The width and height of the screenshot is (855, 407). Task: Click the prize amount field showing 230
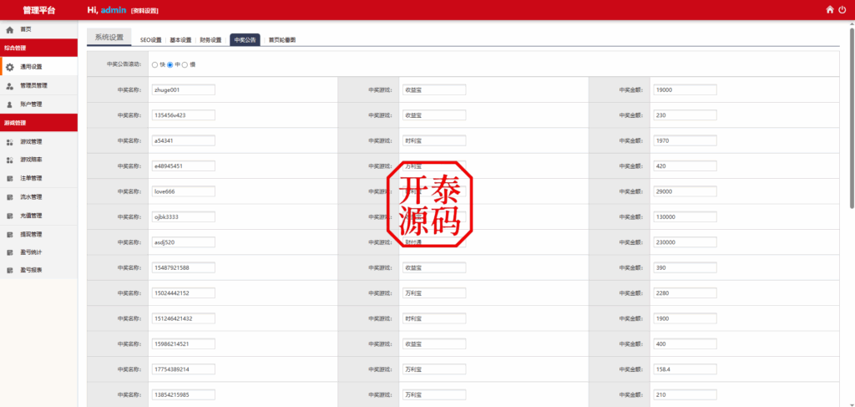685,115
